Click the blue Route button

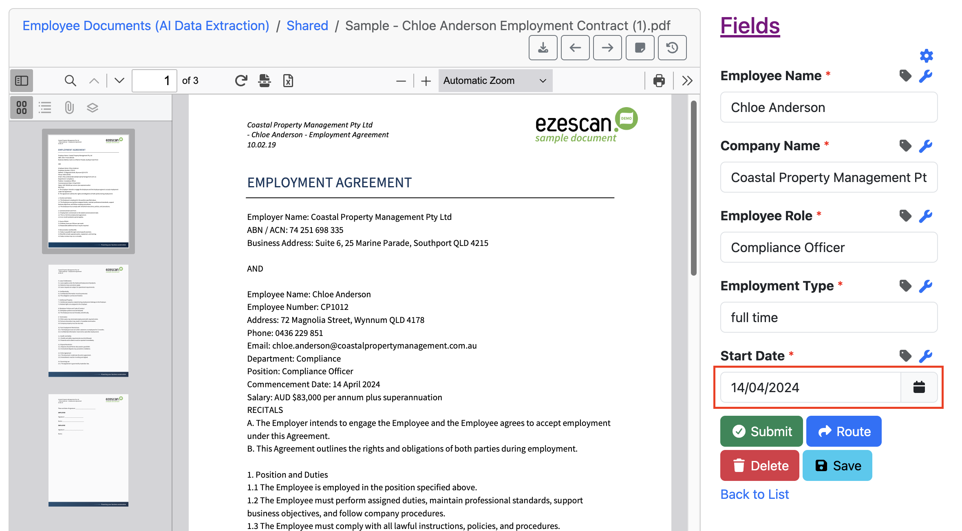(844, 431)
